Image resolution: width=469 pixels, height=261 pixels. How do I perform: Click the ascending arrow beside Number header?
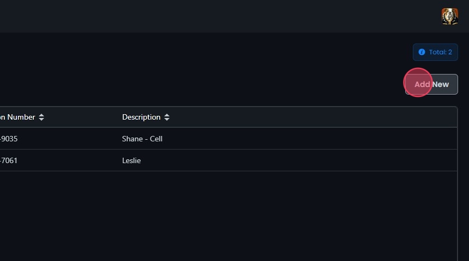(x=41, y=115)
